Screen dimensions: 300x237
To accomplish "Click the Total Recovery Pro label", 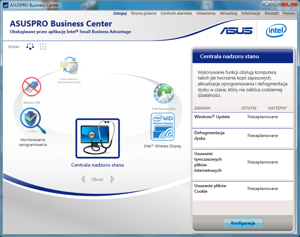I will tap(164, 109).
